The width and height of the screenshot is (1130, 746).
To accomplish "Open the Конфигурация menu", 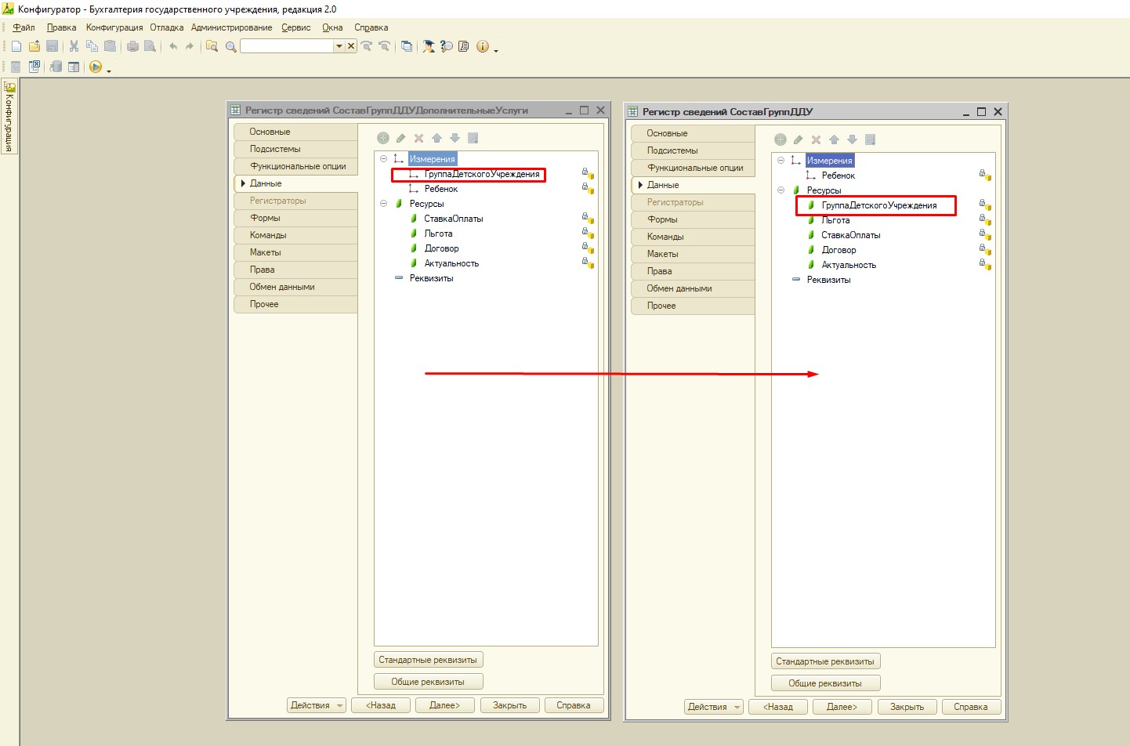I will [x=114, y=27].
